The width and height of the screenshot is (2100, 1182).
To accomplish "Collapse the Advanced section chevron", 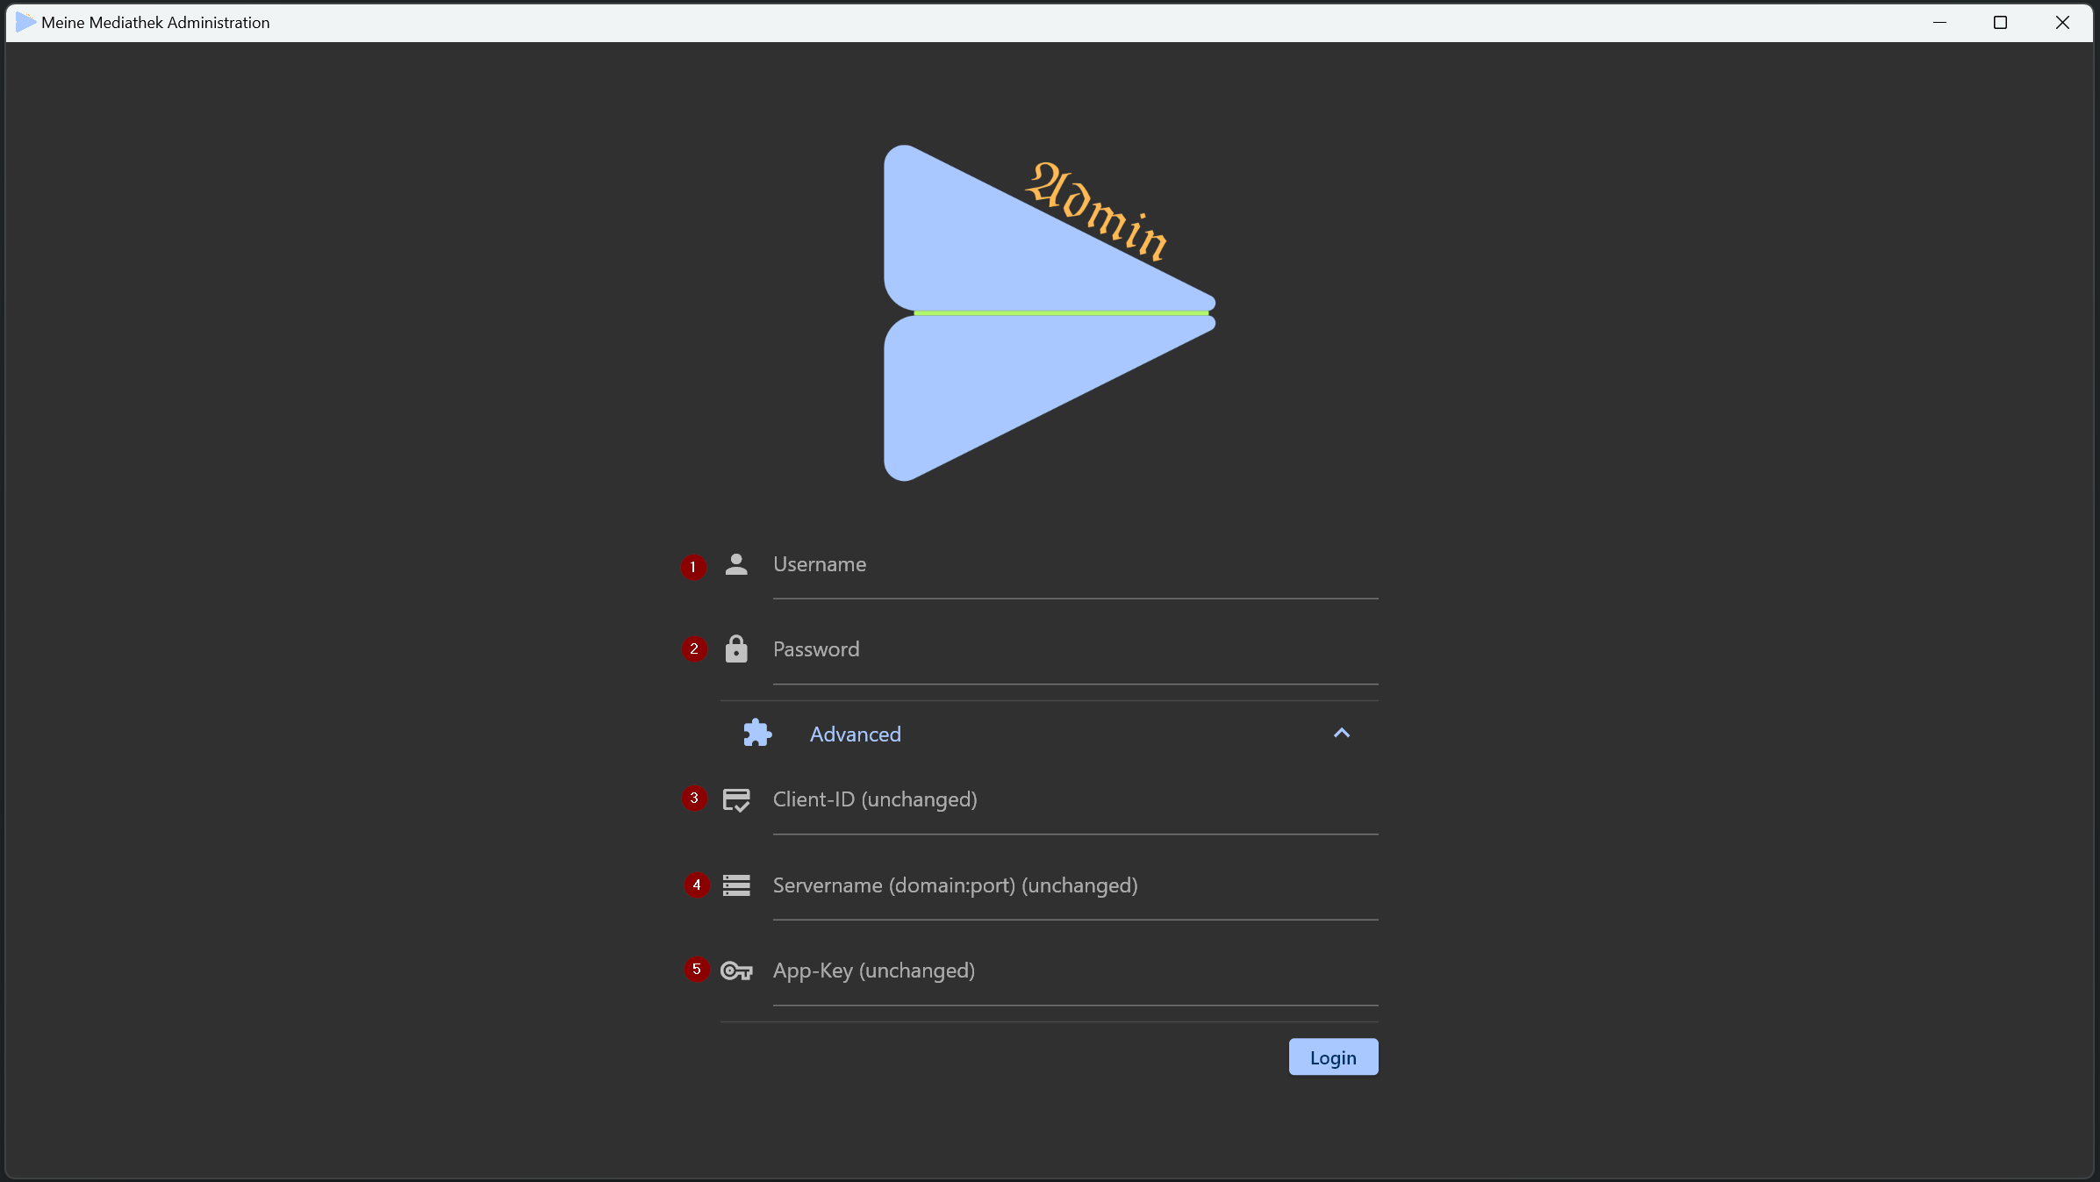I will 1341,734.
